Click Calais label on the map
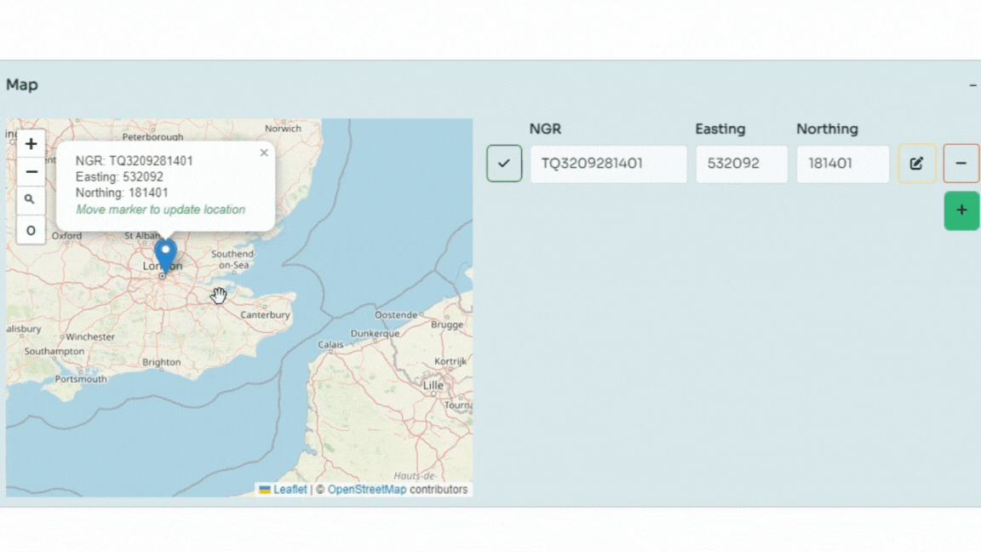Screen dimensions: 981x552 [x=330, y=345]
